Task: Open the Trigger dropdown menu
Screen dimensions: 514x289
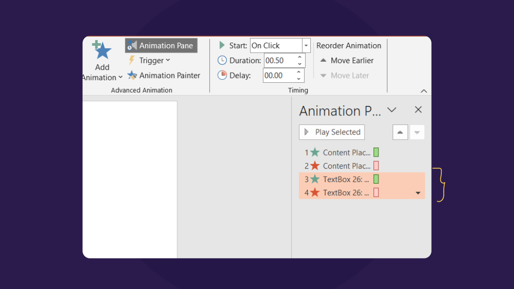Action: (167, 60)
